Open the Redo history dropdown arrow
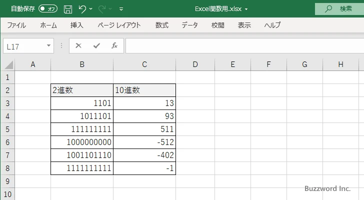The width and height of the screenshot is (364, 200). coord(110,9)
